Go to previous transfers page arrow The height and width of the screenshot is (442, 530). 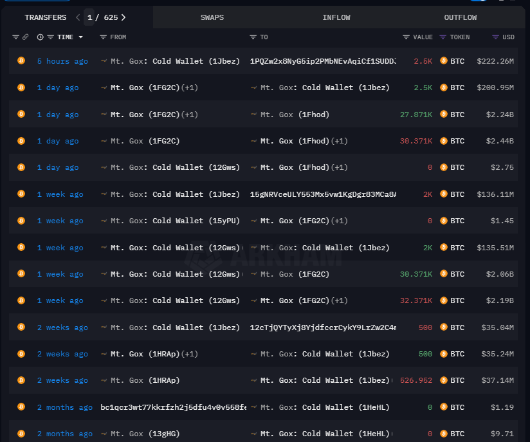pyautogui.click(x=78, y=17)
